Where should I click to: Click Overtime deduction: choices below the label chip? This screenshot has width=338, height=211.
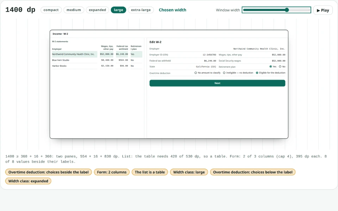pos(253,172)
